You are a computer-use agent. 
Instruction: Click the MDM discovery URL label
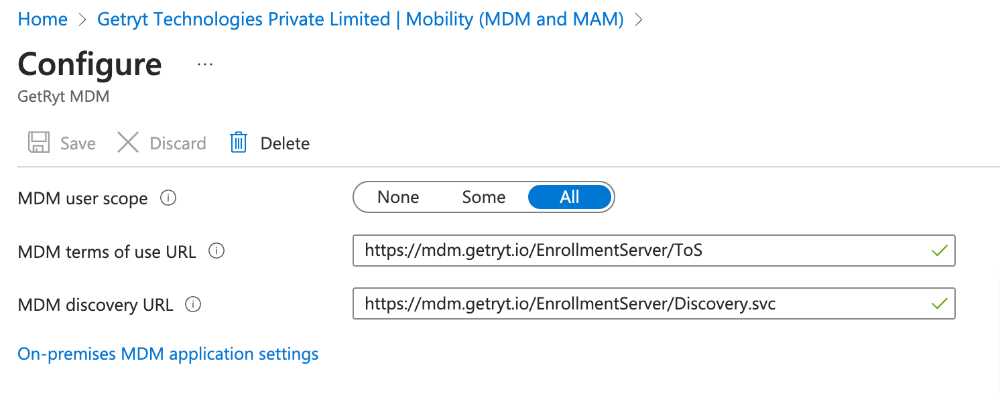point(95,305)
